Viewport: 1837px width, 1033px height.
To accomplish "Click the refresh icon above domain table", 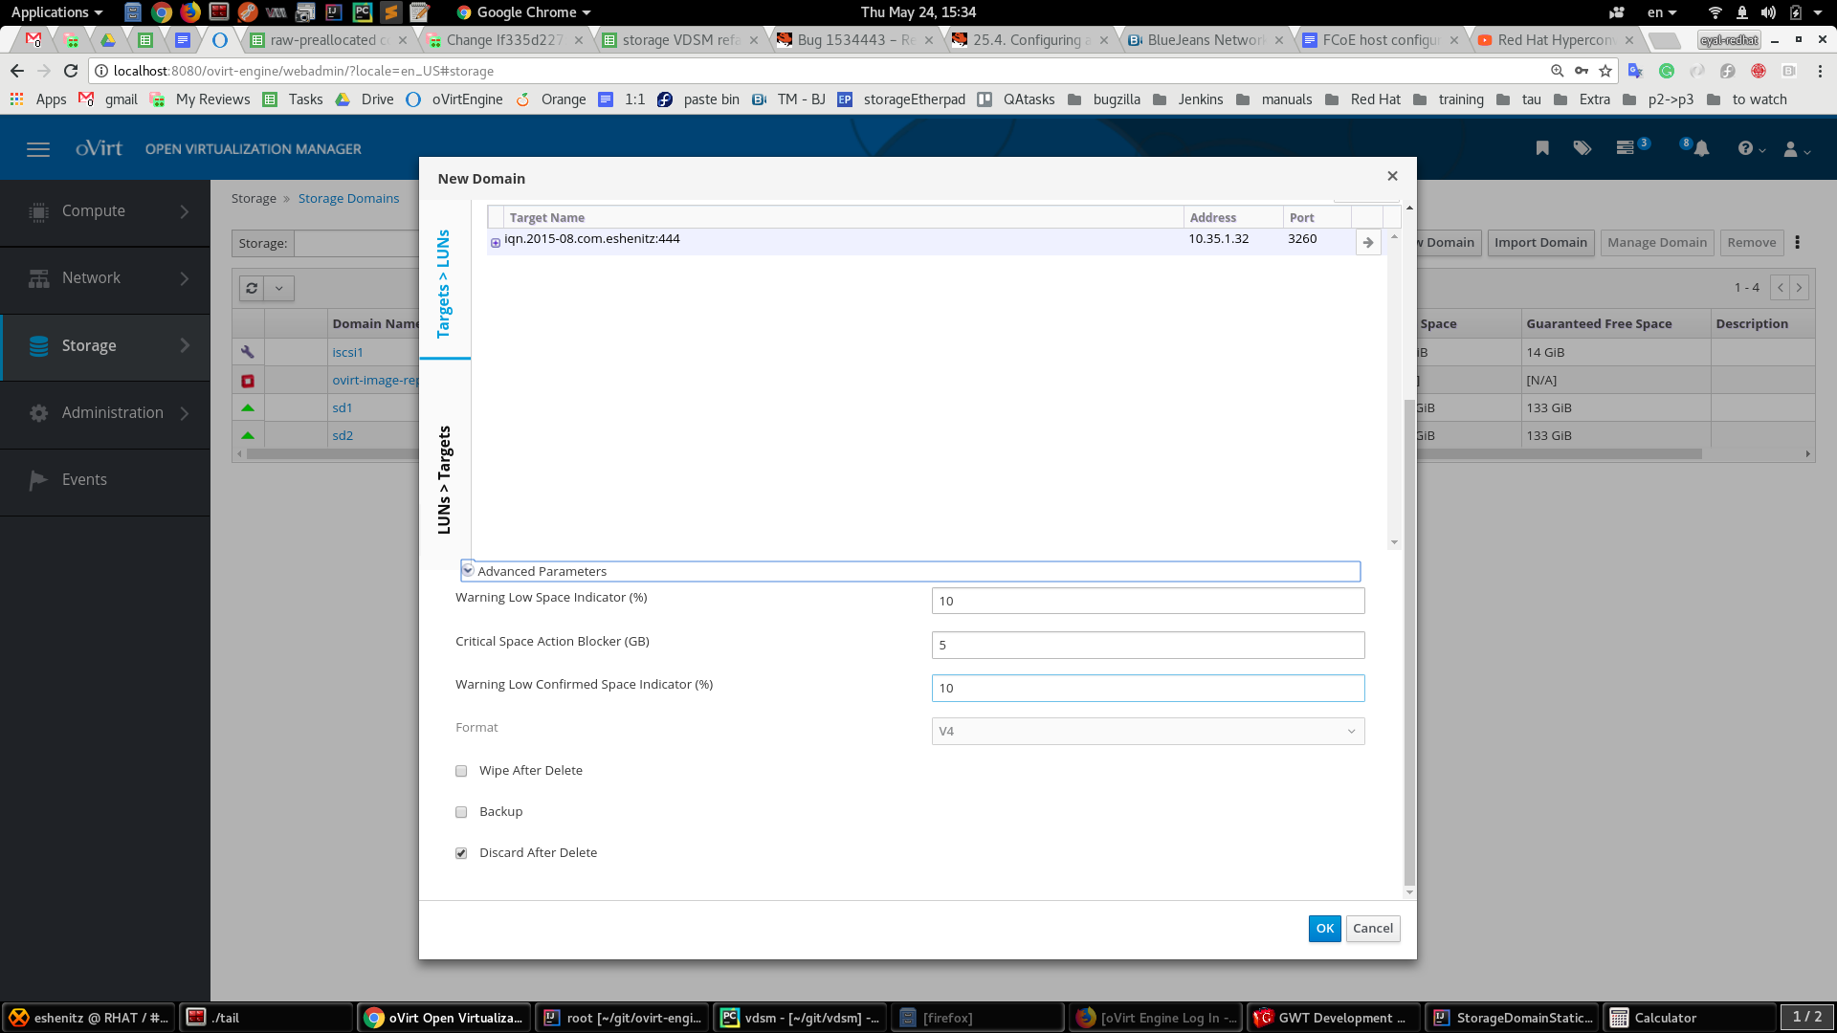I will point(252,288).
